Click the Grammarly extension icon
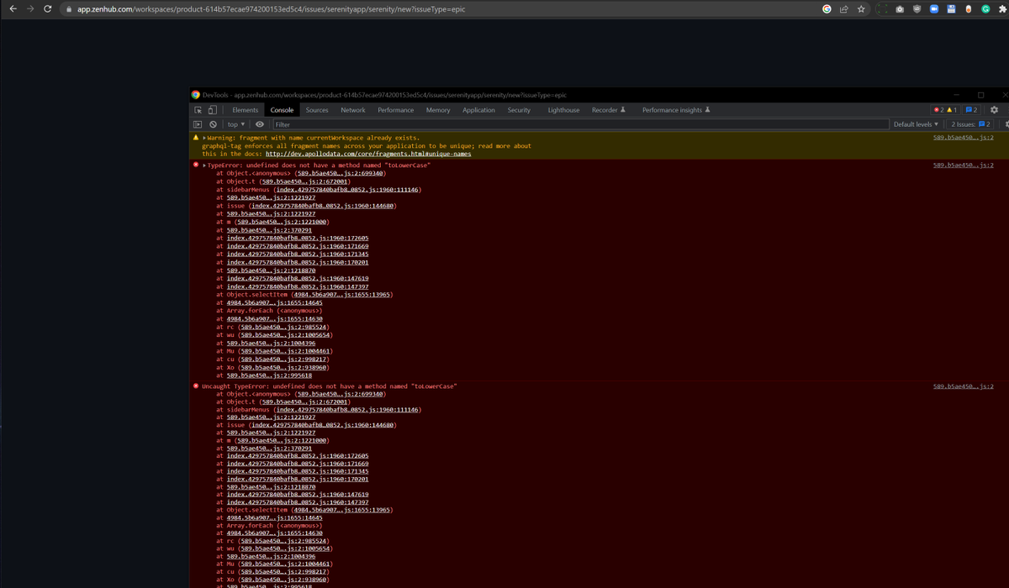1009x588 pixels. coord(985,8)
